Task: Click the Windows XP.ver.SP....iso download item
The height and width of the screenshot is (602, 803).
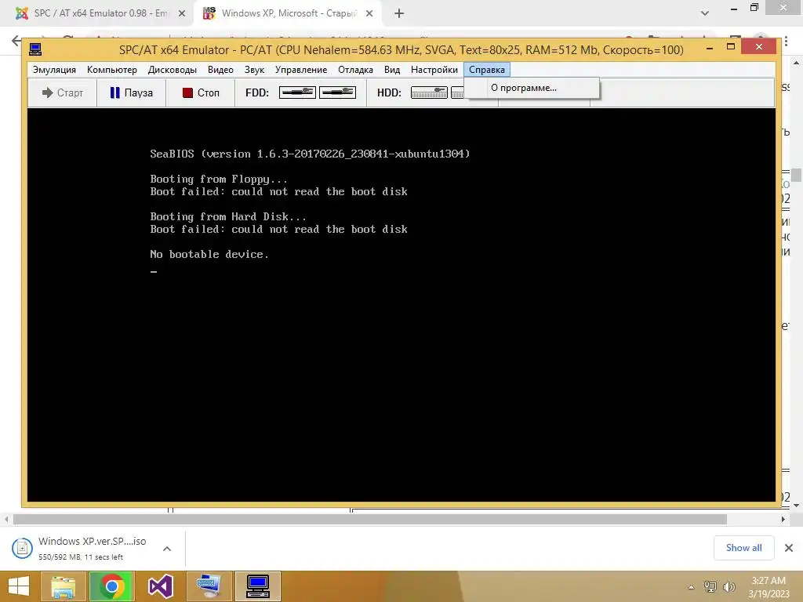Action: tap(93, 548)
